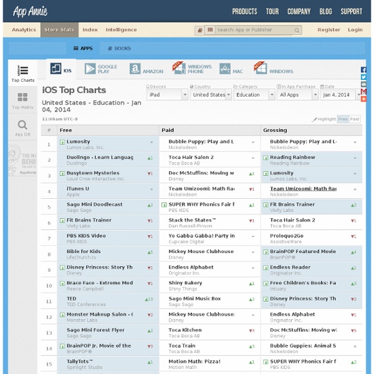Image resolution: width=374 pixels, height=374 pixels.
Task: Open the Analytics tab
Action: click(x=24, y=30)
